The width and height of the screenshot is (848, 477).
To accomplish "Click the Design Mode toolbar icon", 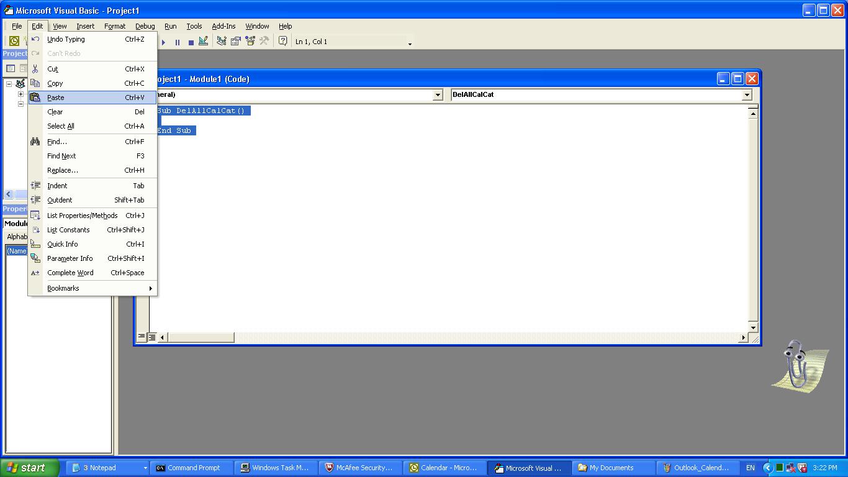I will (204, 42).
